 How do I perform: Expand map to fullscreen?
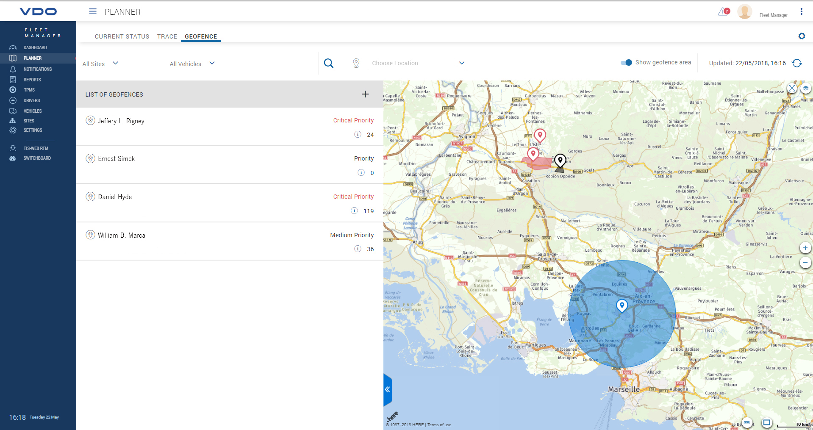tap(791, 88)
